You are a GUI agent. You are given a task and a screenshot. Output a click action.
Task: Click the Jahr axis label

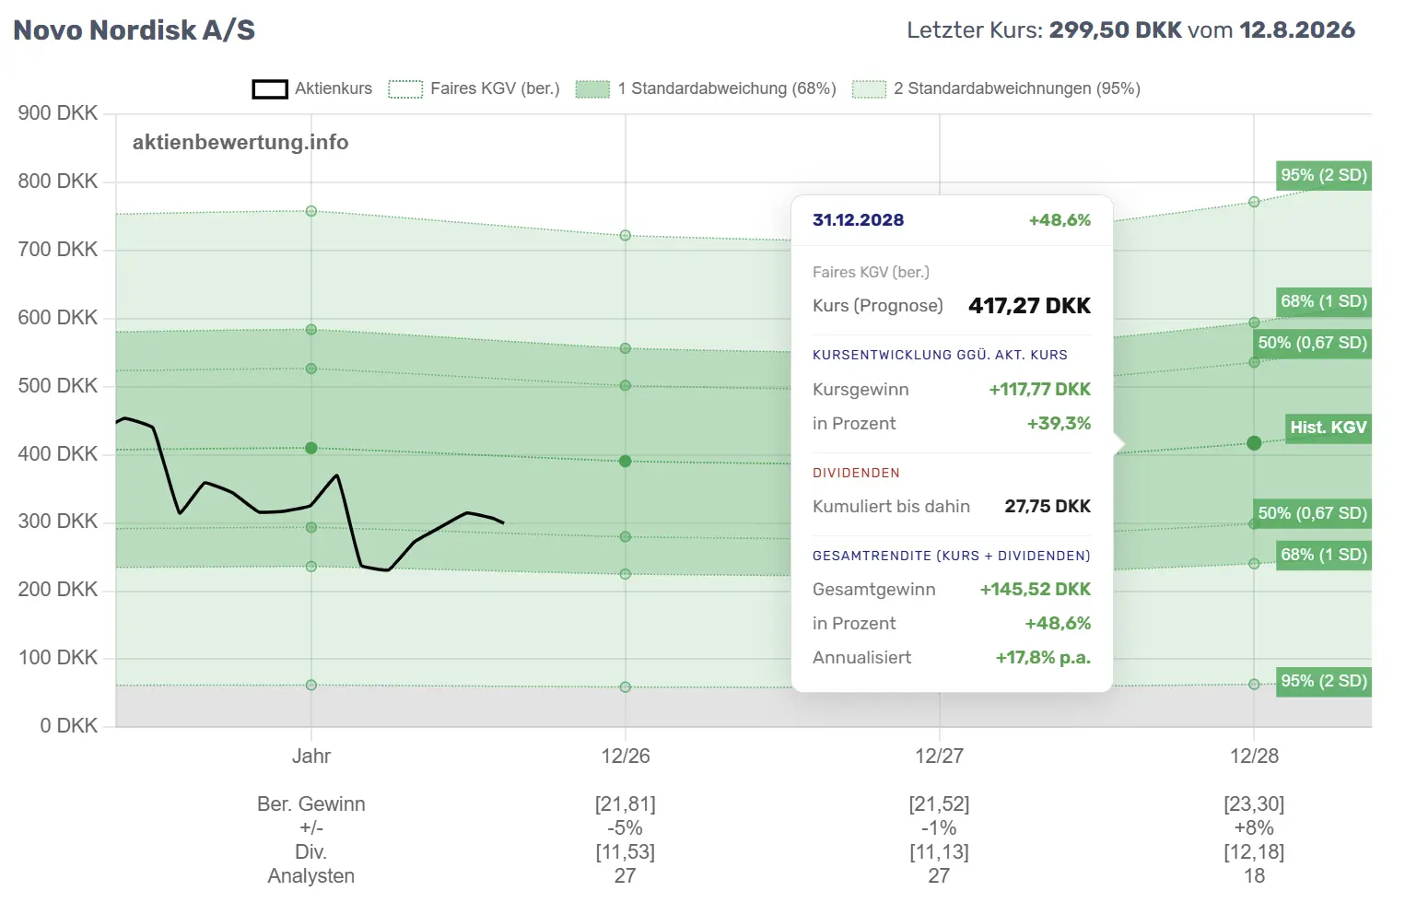311,756
